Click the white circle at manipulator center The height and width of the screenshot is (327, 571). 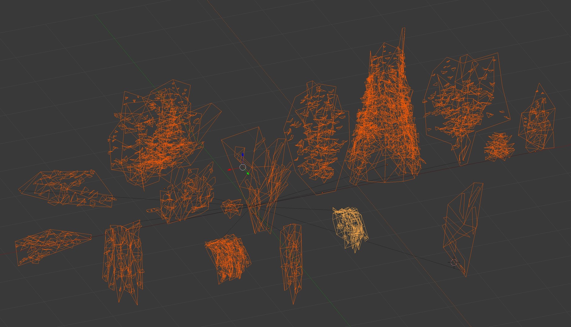243,167
